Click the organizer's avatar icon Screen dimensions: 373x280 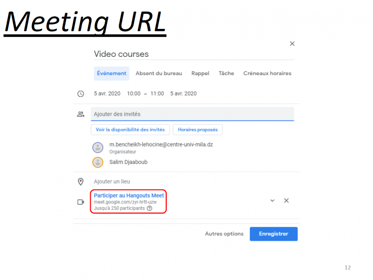click(x=98, y=148)
